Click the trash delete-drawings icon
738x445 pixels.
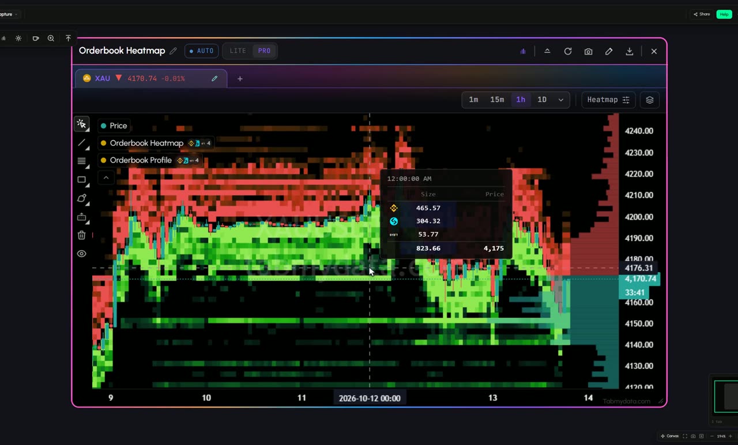81,235
